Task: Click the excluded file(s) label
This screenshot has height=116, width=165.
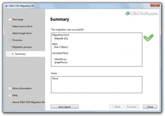Action: (x=60, y=53)
